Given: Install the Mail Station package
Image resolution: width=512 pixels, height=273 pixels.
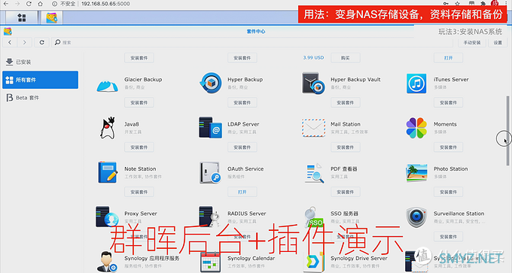Looking at the screenshot, I should click(346, 147).
